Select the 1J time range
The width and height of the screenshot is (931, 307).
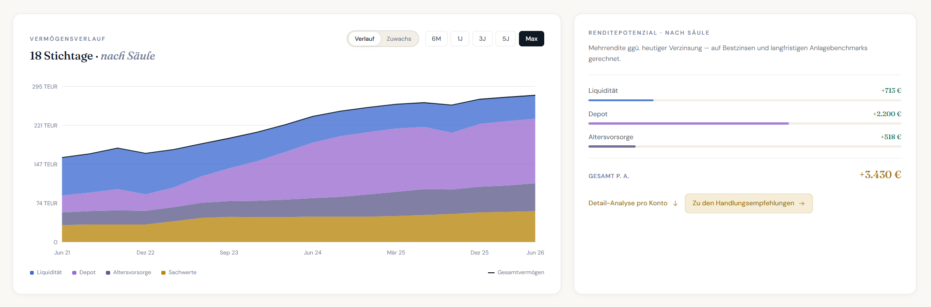[460, 39]
